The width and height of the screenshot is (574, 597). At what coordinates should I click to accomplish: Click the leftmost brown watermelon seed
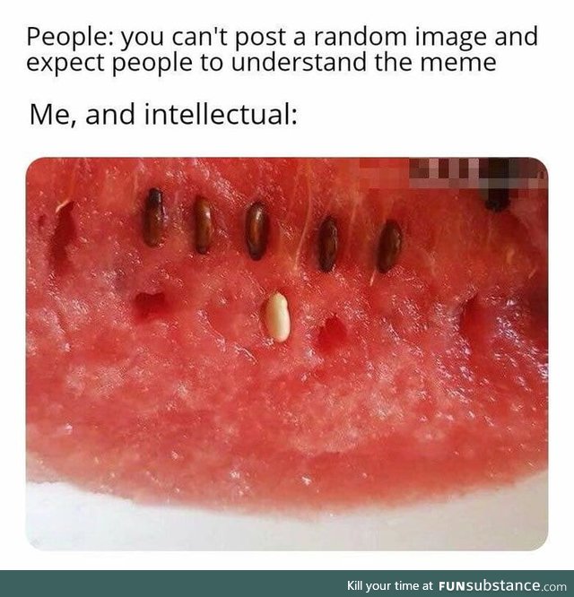coord(154,218)
